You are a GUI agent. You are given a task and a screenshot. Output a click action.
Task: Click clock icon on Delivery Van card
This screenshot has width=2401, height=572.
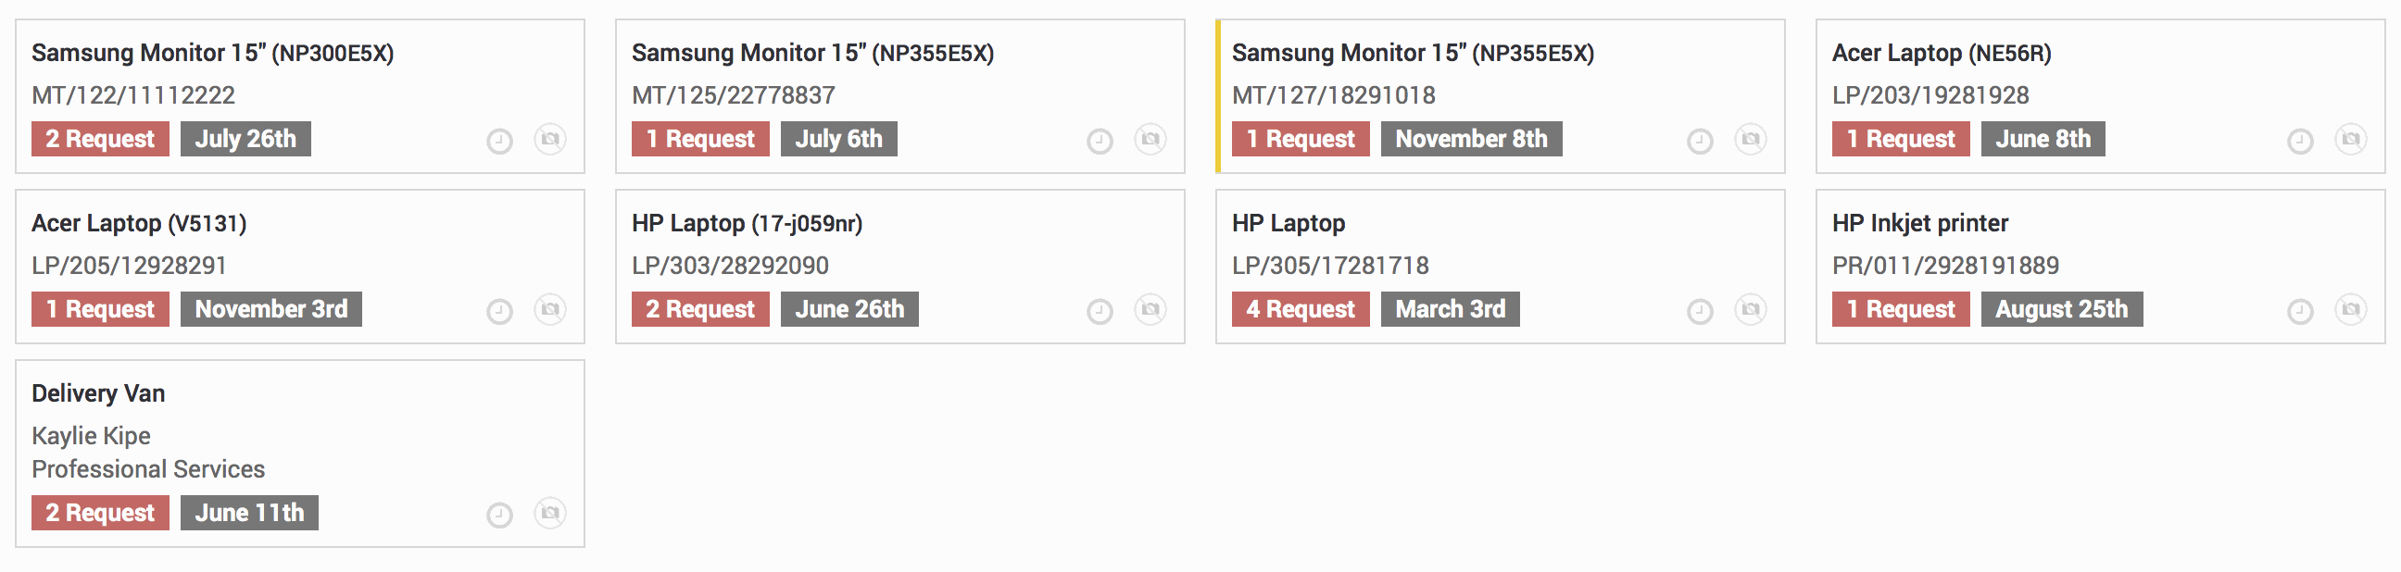point(499,516)
